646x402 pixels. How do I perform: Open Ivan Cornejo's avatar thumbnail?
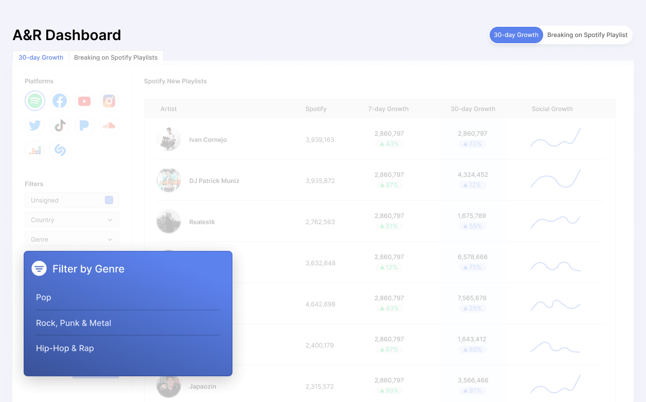169,139
